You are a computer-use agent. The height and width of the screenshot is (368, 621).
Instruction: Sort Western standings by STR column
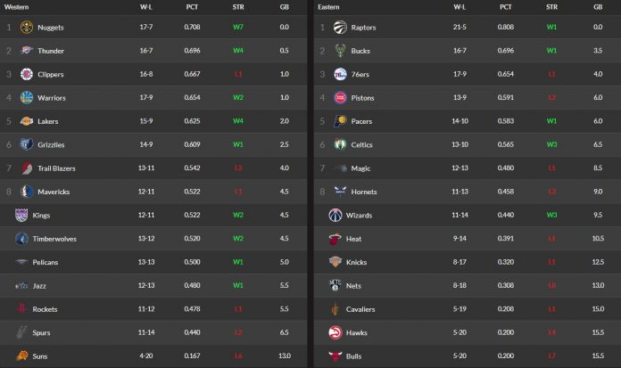point(238,6)
